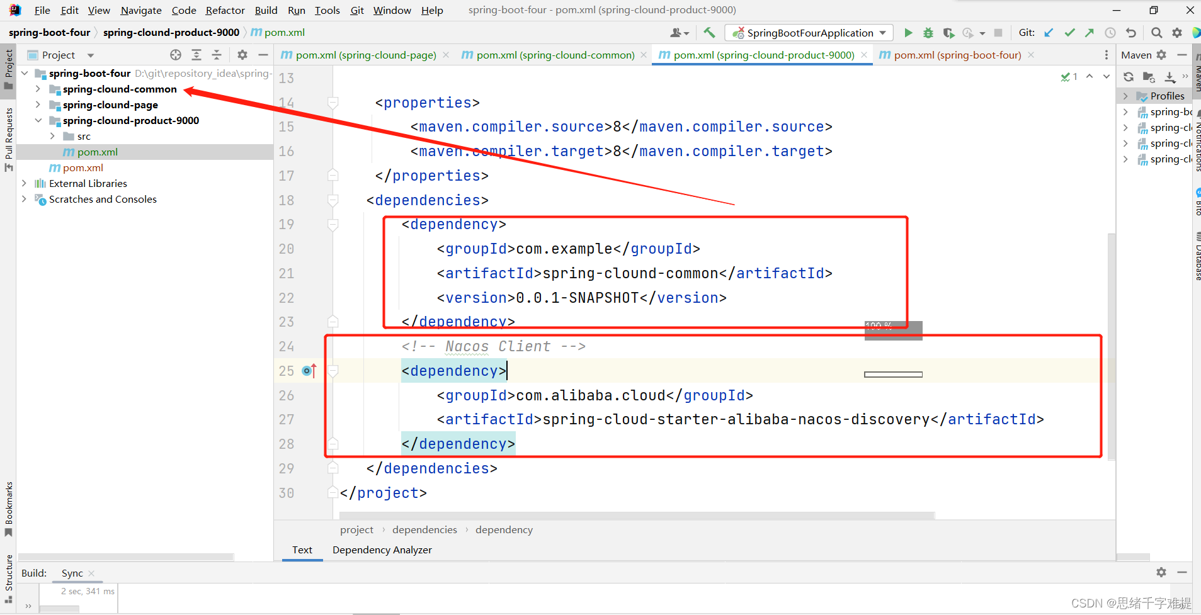This screenshot has height=615, width=1201.
Task: Open IDE settings gear in main toolbar
Action: point(1177,33)
